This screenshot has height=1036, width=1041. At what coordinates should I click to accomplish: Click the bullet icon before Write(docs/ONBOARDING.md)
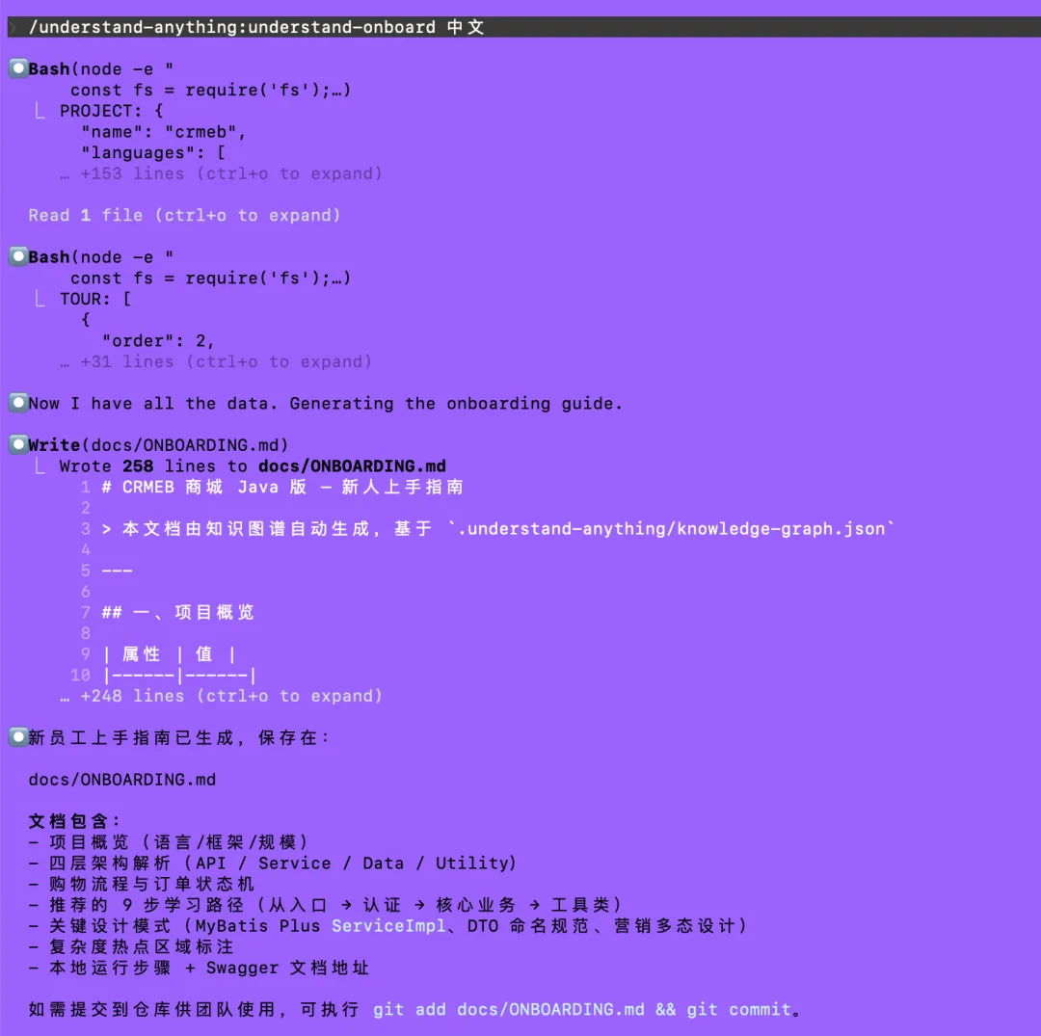click(x=18, y=444)
